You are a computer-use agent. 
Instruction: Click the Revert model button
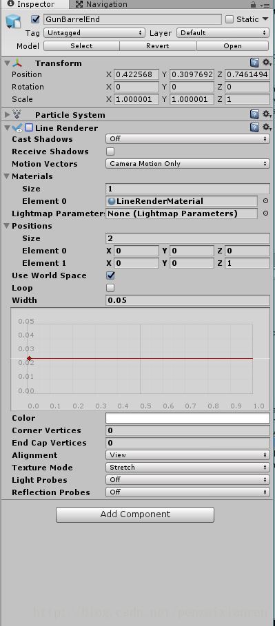(x=157, y=46)
